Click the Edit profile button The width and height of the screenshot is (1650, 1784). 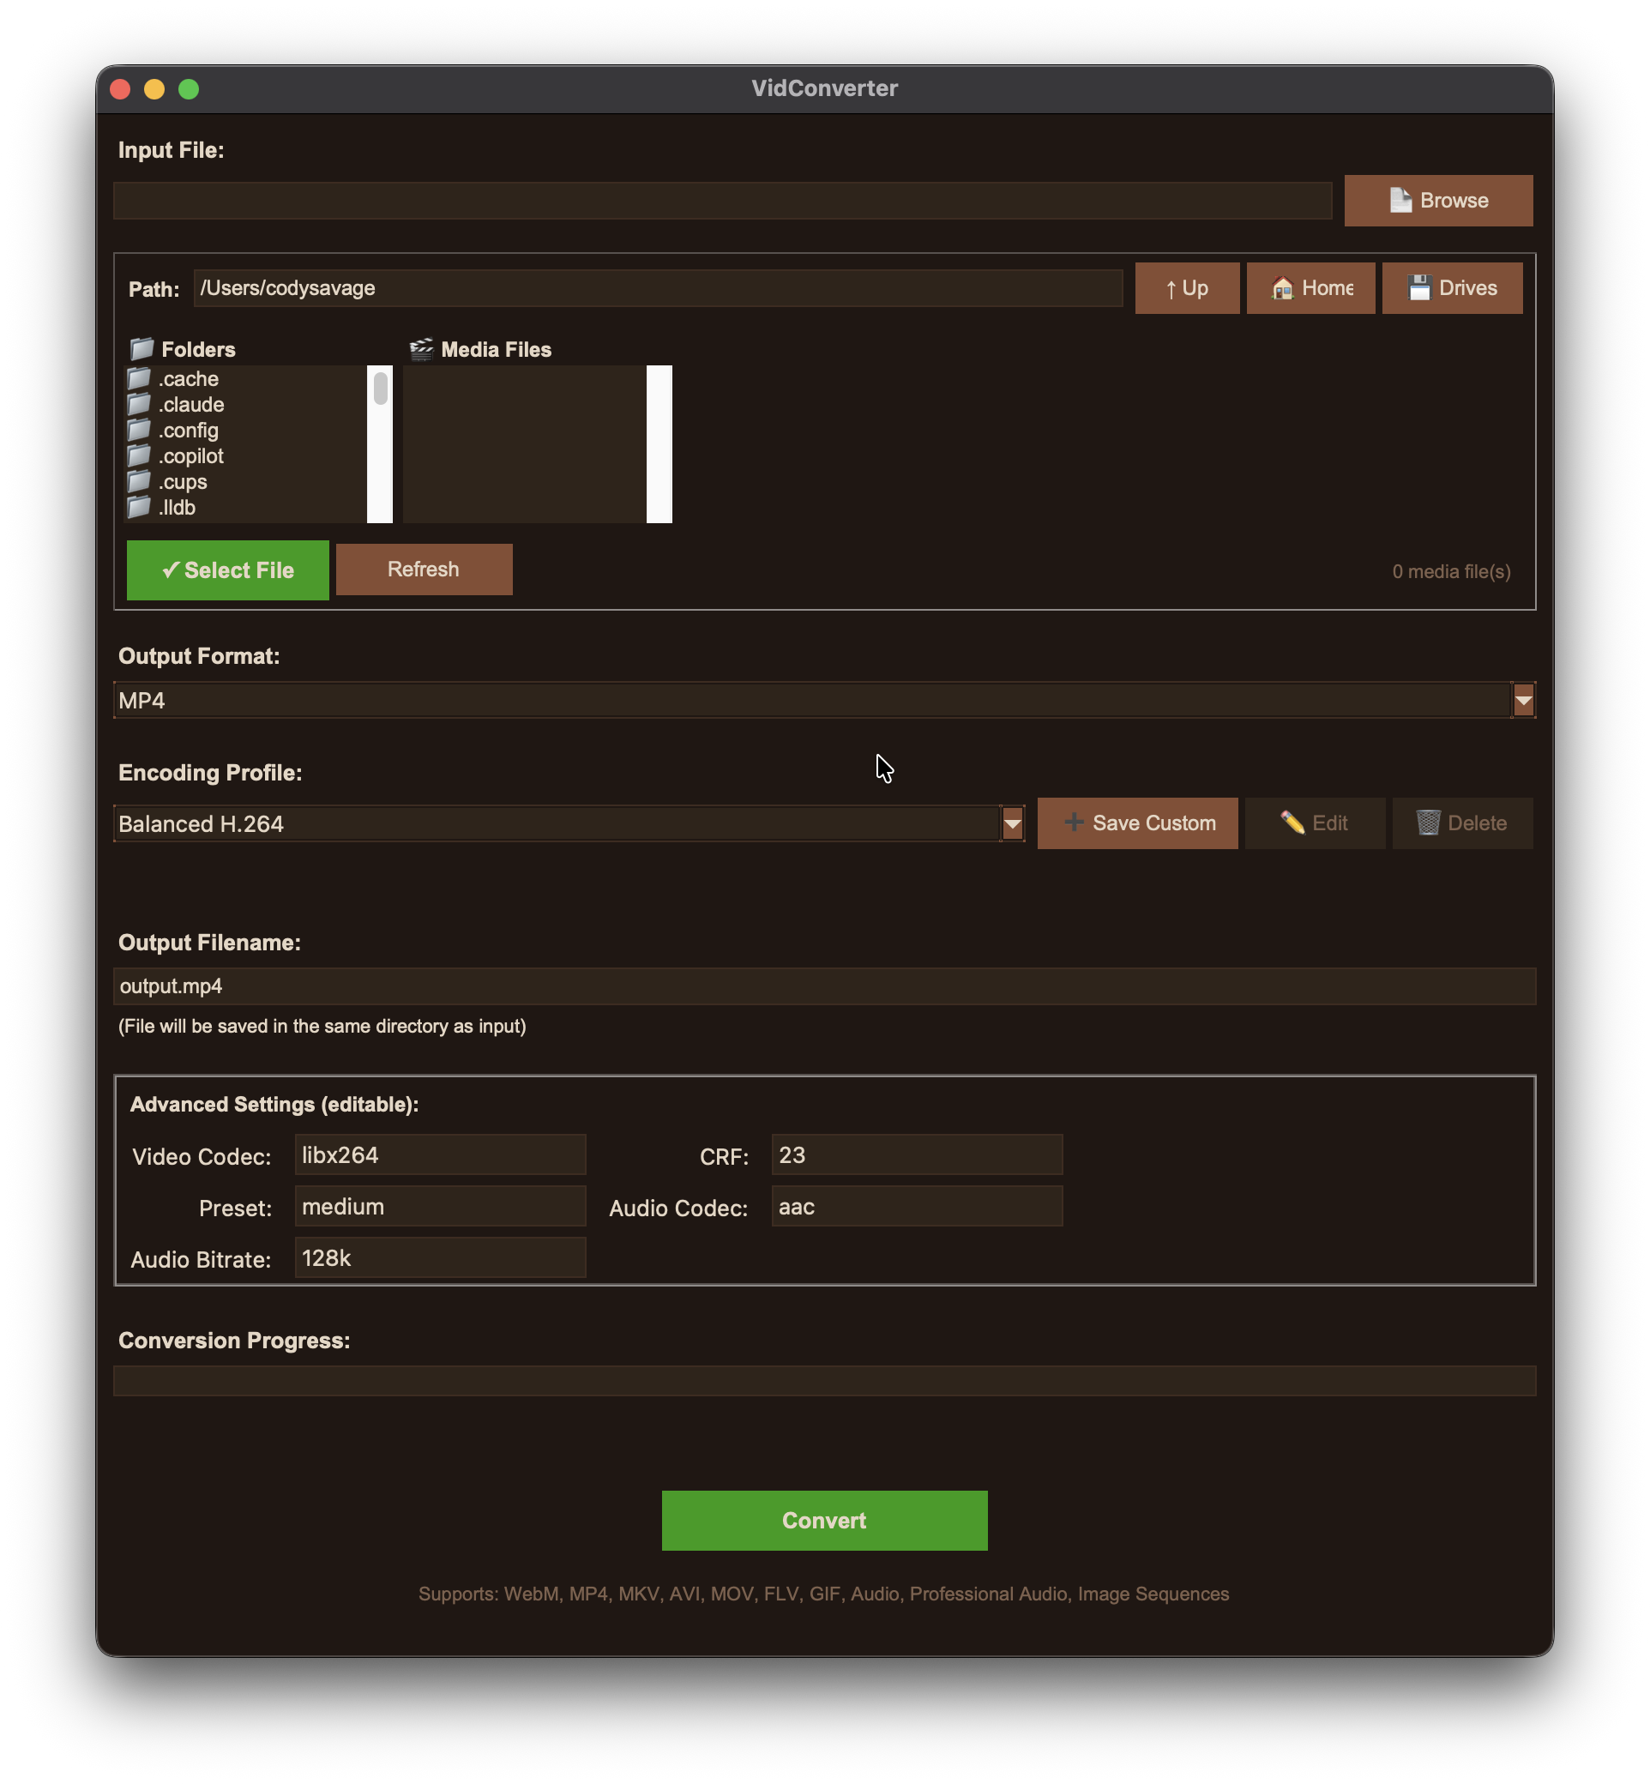coord(1316,823)
